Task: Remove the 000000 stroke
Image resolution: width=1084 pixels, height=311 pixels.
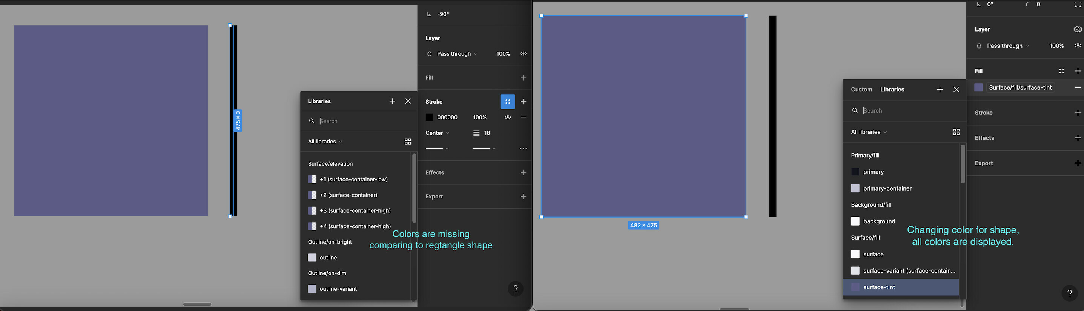Action: point(523,117)
